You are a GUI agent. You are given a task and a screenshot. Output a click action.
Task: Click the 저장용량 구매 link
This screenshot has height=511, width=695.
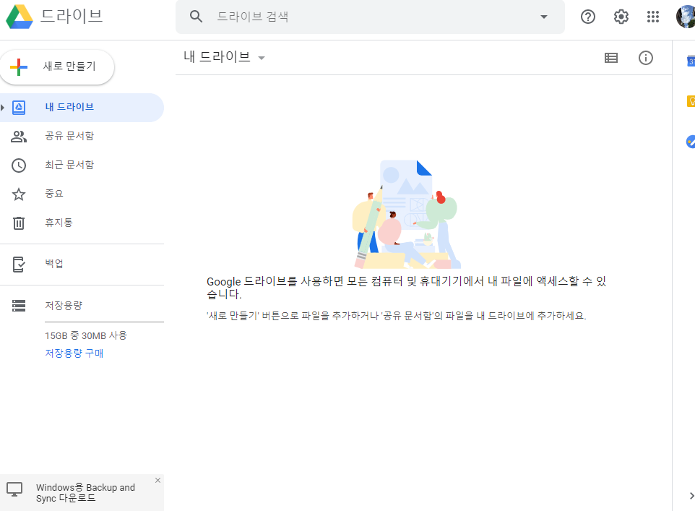pyautogui.click(x=74, y=353)
